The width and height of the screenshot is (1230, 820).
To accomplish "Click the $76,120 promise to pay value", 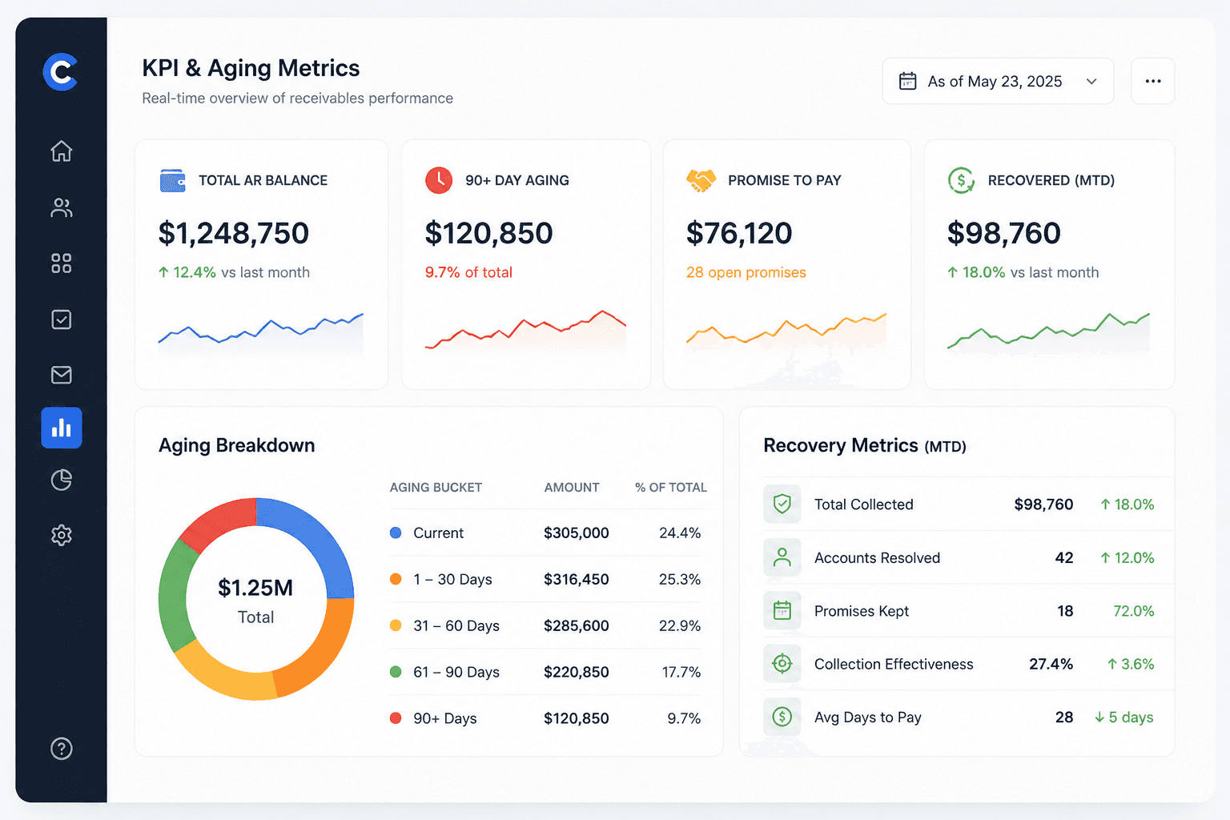I will (x=739, y=233).
